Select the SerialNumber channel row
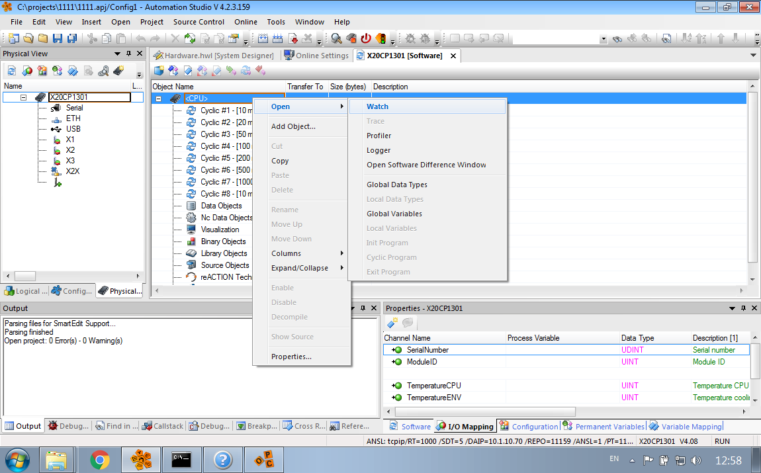Viewport: 761px width, 473px height. click(566, 350)
